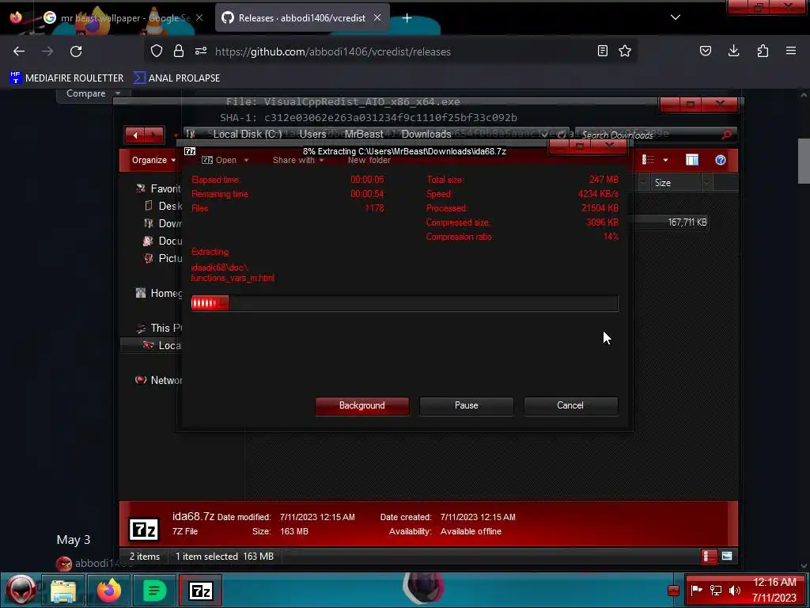This screenshot has height=608, width=810.
Task: Pause the 7-Zip extraction
Action: [466, 406]
